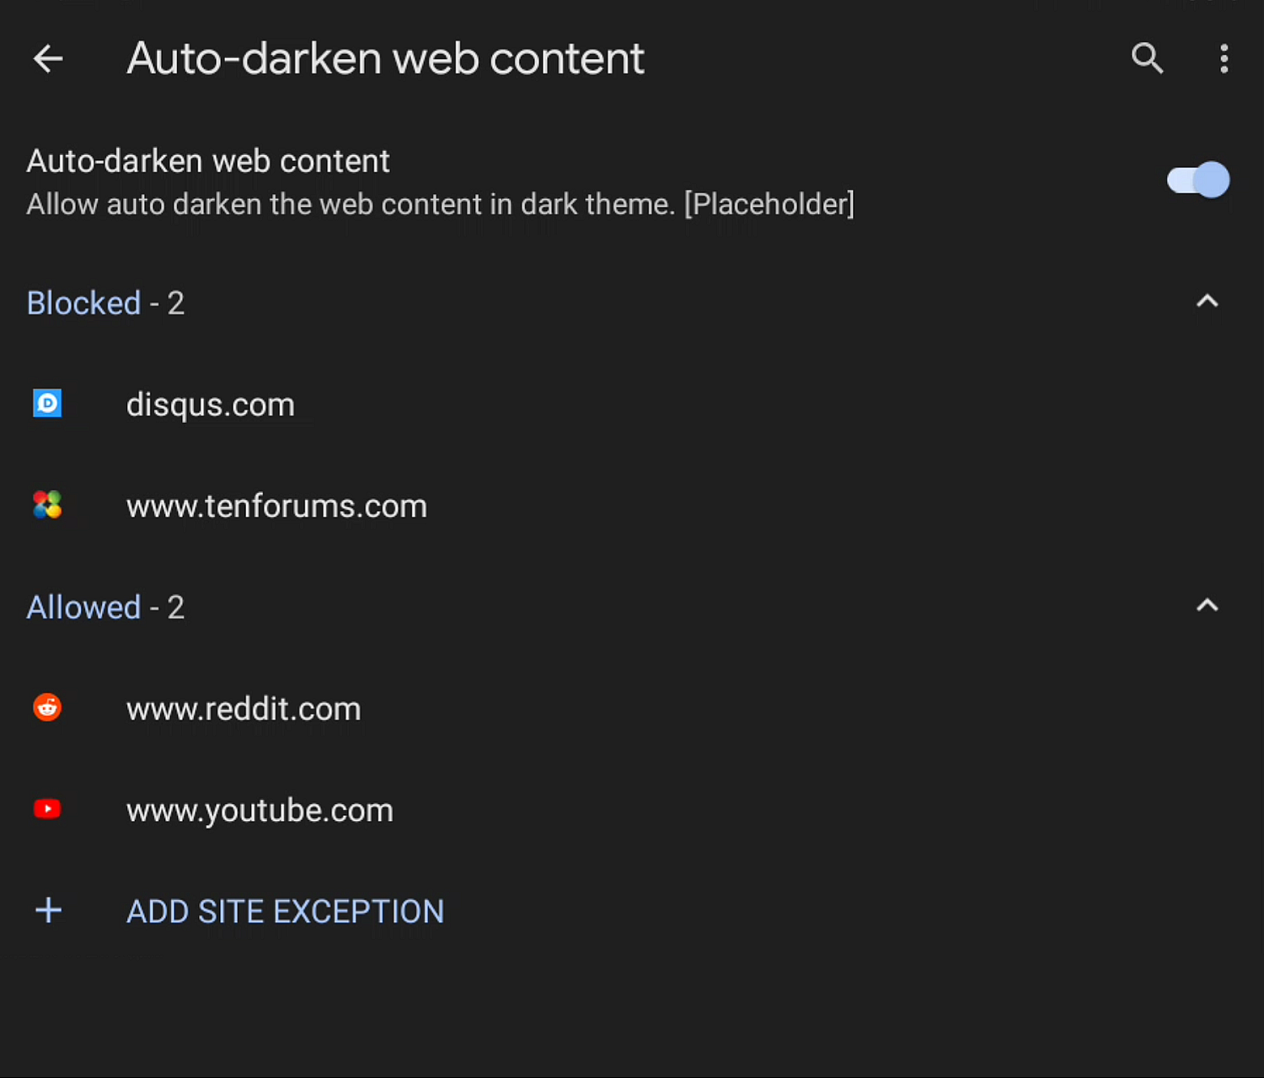This screenshot has height=1078, width=1264.
Task: Collapse the Blocked section chevron
Action: coord(1207,302)
